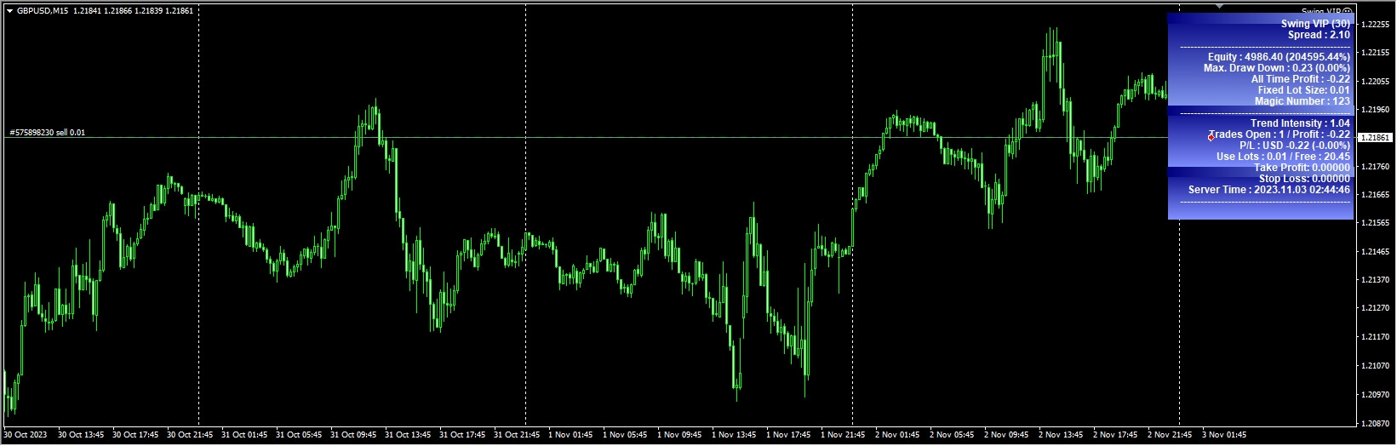This screenshot has width=1397, height=446.
Task: Click the Equity : 4986.40 readout
Action: coord(1279,57)
